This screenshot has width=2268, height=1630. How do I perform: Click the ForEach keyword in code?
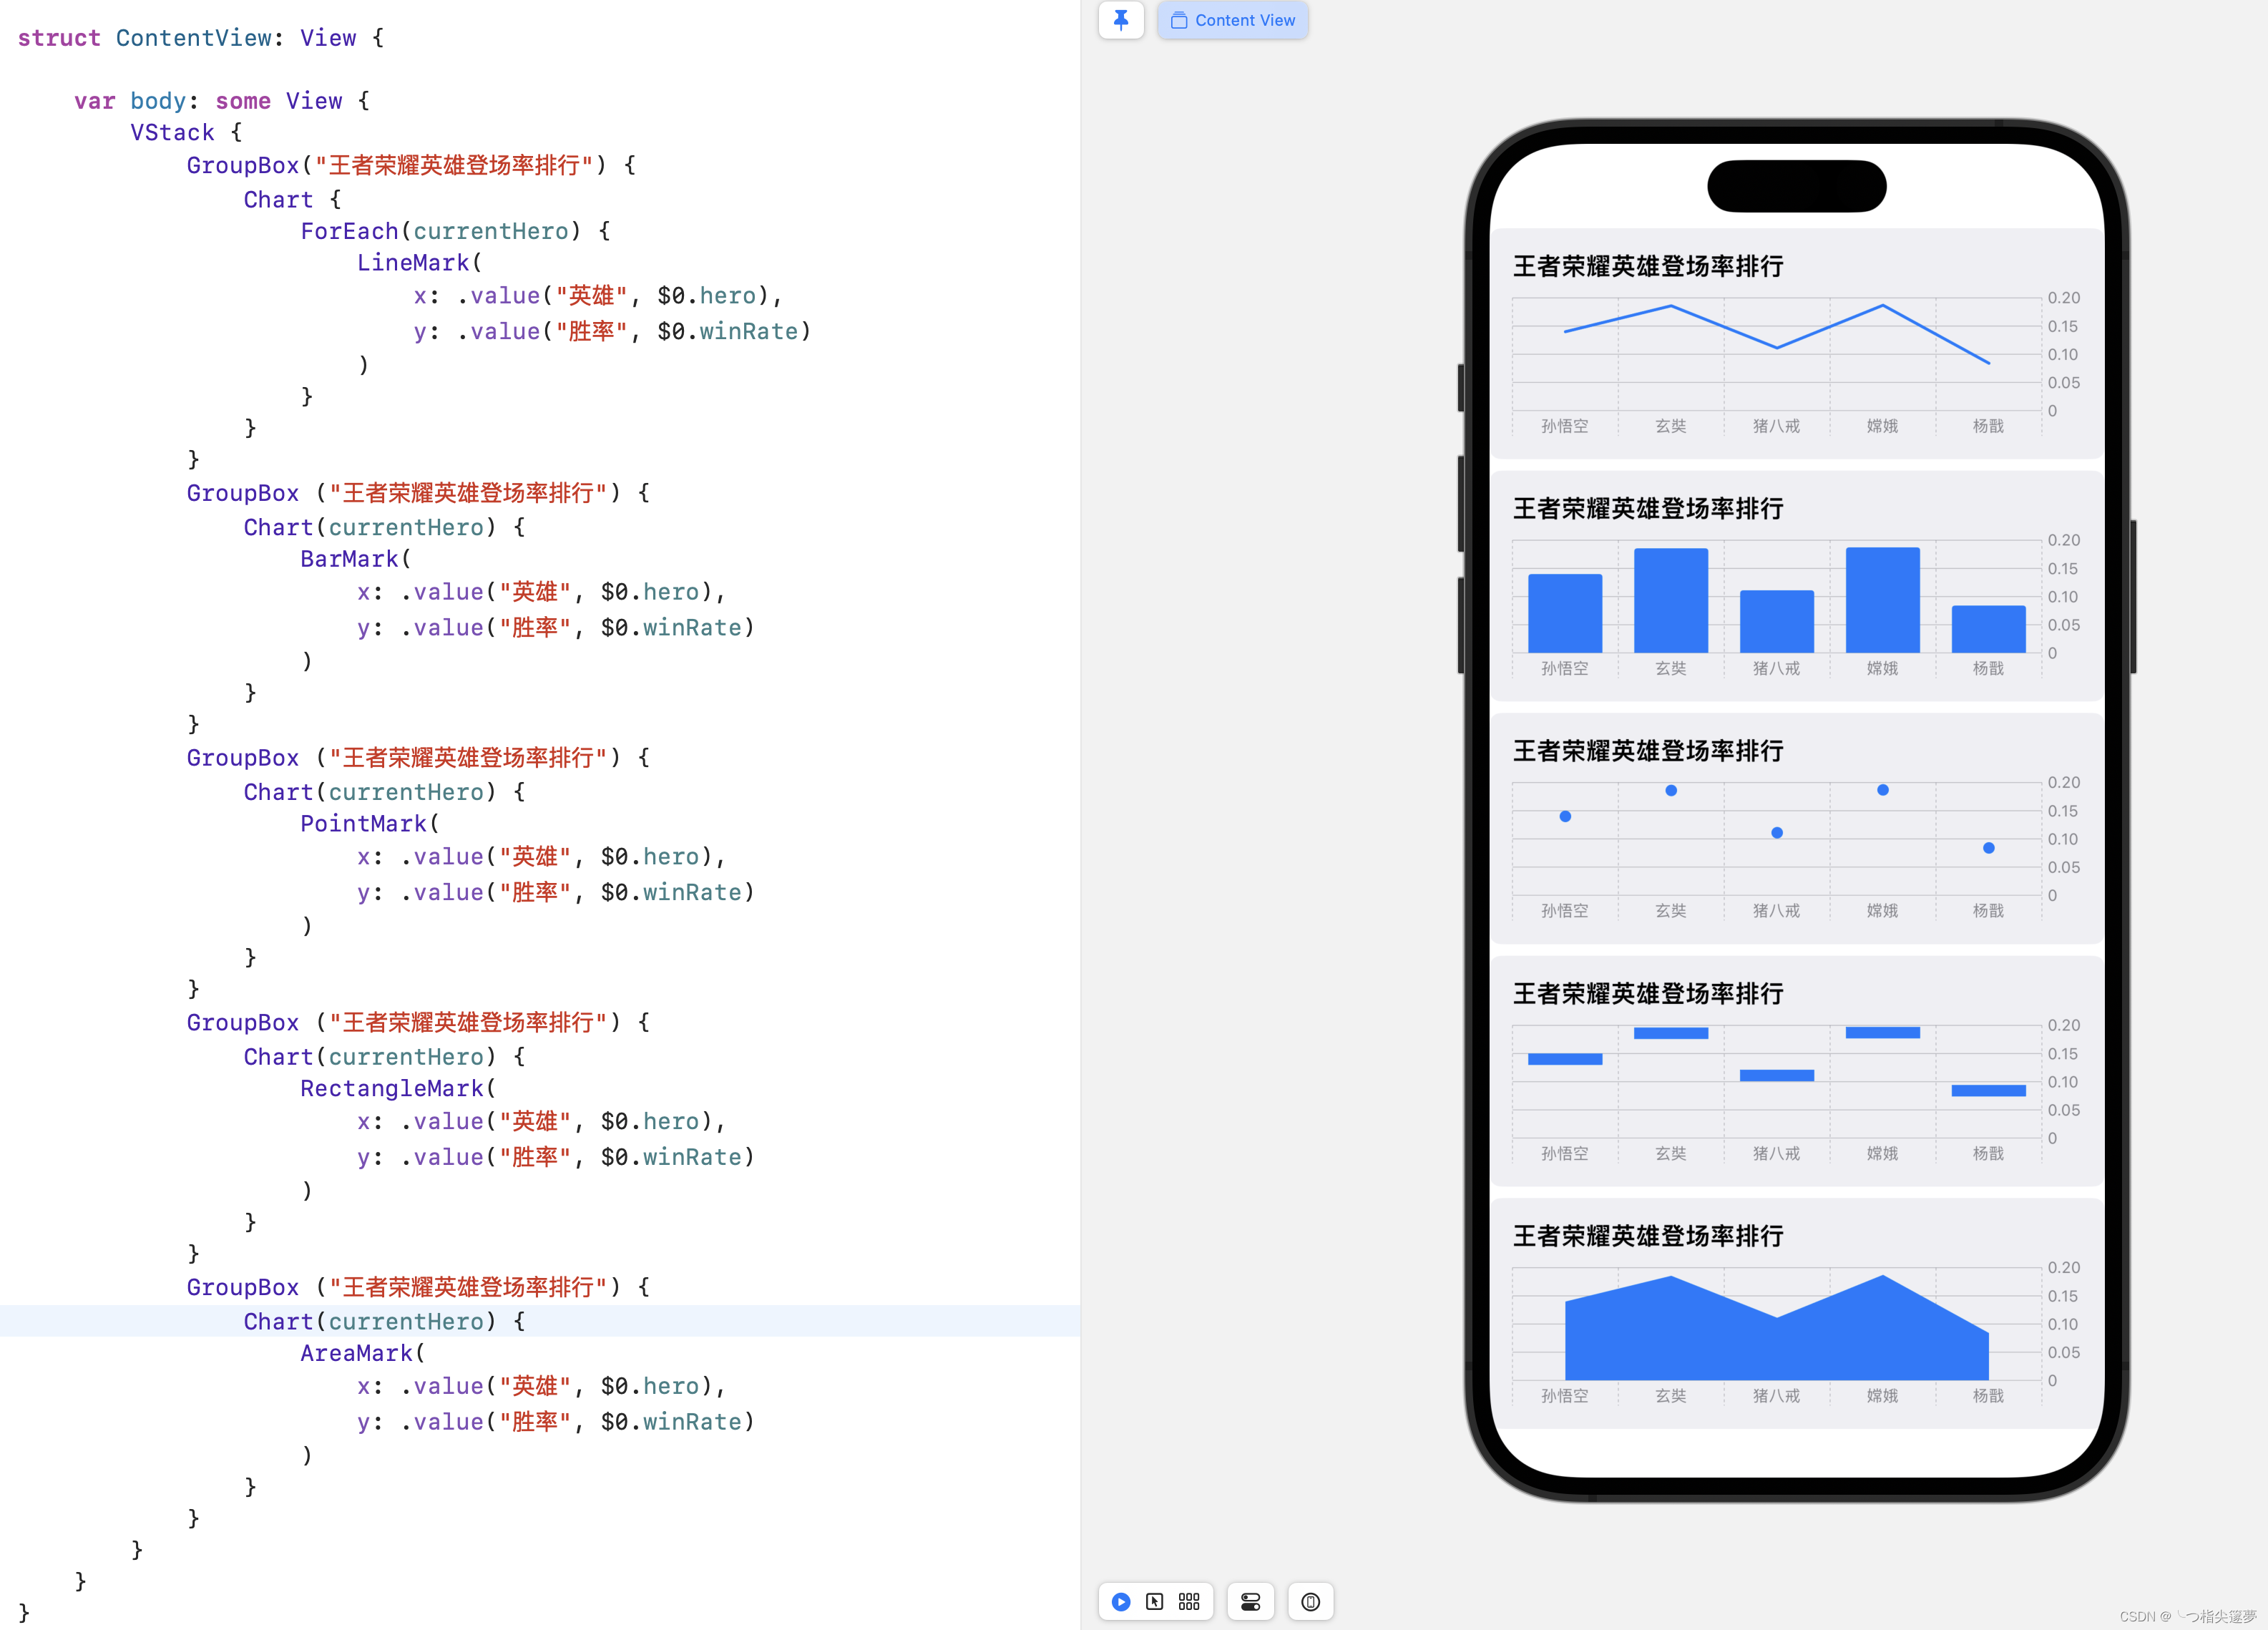349,231
